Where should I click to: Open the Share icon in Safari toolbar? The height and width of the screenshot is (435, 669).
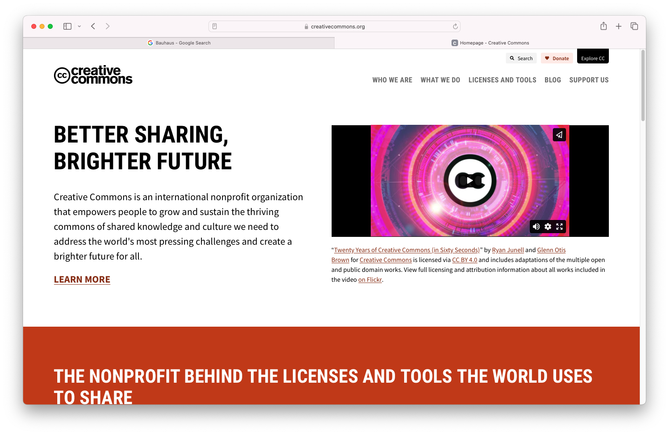(x=604, y=26)
